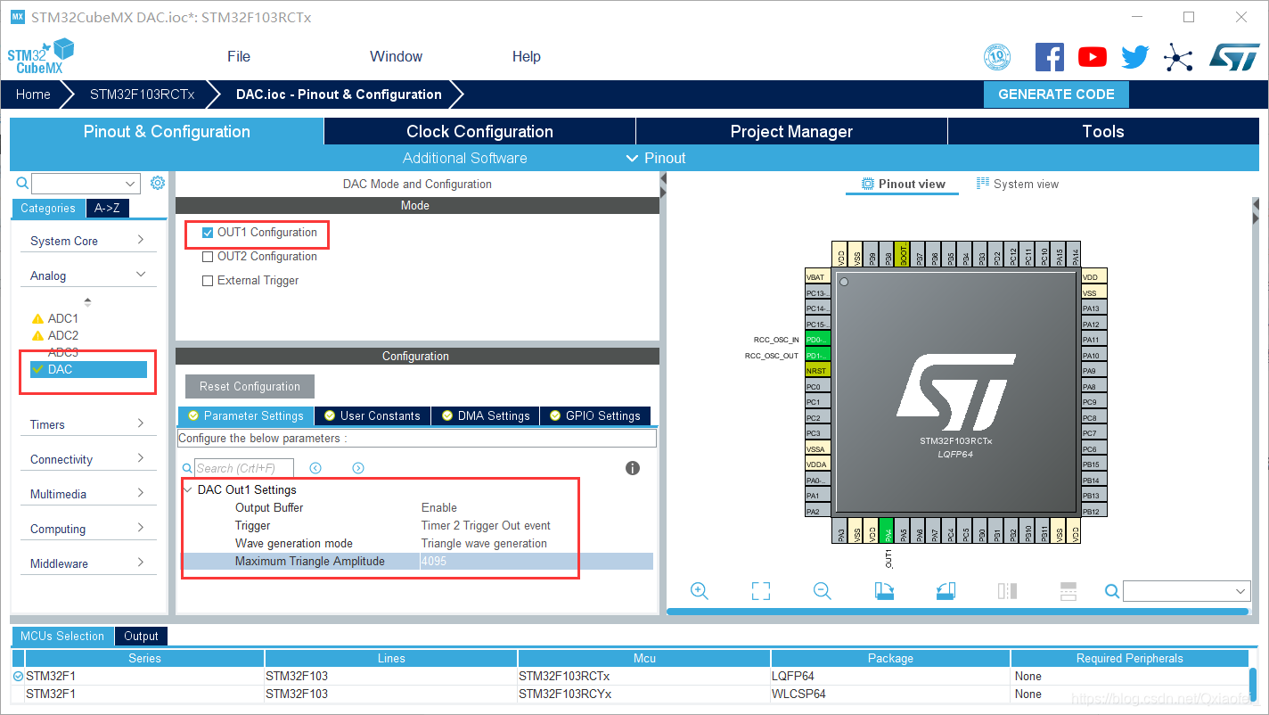Edit the Maximum Triangle Amplitude value 4095

click(536, 561)
